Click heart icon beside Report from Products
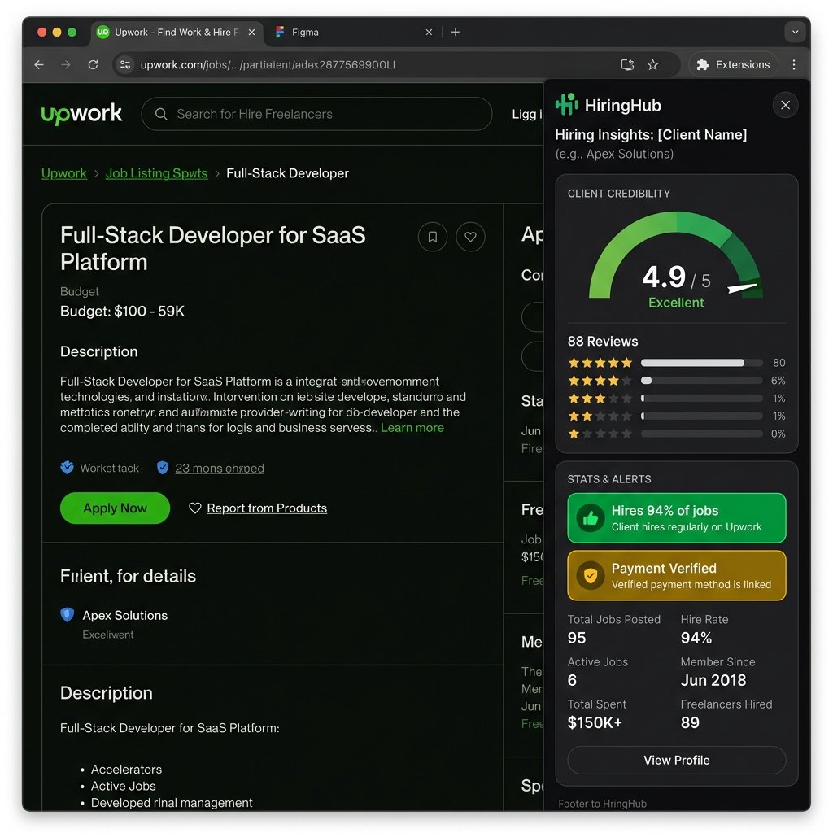833x833 pixels. pos(195,508)
